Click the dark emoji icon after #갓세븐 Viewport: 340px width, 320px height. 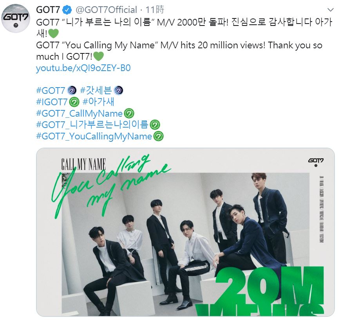click(119, 90)
